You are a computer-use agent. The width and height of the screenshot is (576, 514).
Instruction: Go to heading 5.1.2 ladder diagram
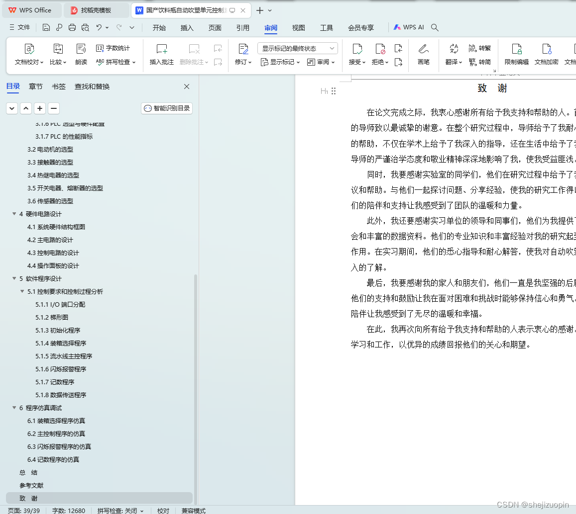click(x=52, y=317)
